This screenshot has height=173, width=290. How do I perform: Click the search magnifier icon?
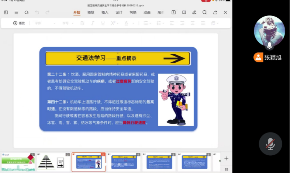tap(204, 12)
